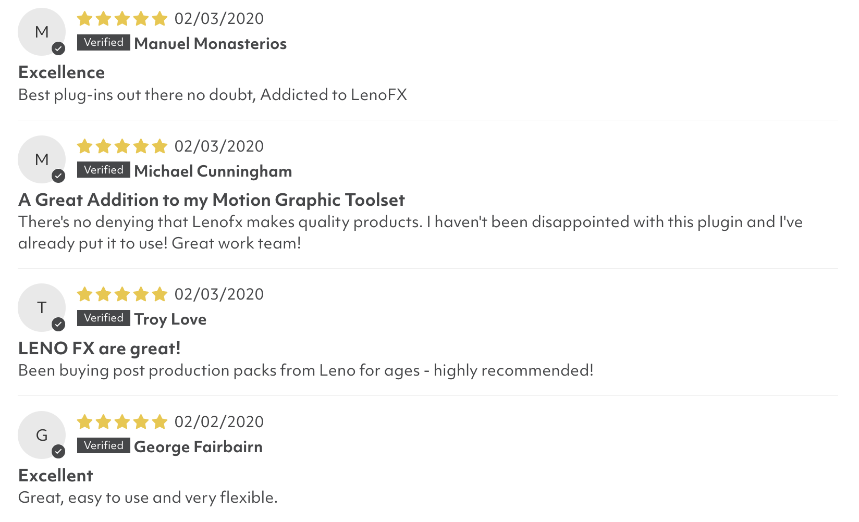Click Michael Cunningham's M avatar
859x522 pixels.
point(42,159)
